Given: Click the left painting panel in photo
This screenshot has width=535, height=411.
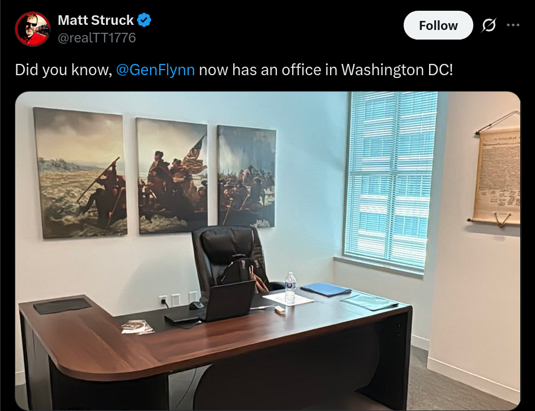Looking at the screenshot, I should 80,173.
